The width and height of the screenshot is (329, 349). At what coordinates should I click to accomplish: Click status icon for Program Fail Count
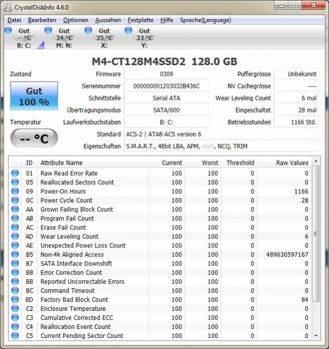pyautogui.click(x=15, y=218)
